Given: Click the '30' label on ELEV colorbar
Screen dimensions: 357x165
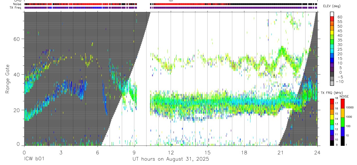Looking at the screenshot, I should [x=340, y=45].
